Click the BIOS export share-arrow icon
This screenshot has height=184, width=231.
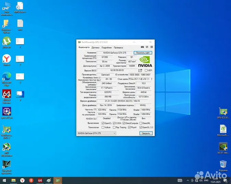pos(140,71)
